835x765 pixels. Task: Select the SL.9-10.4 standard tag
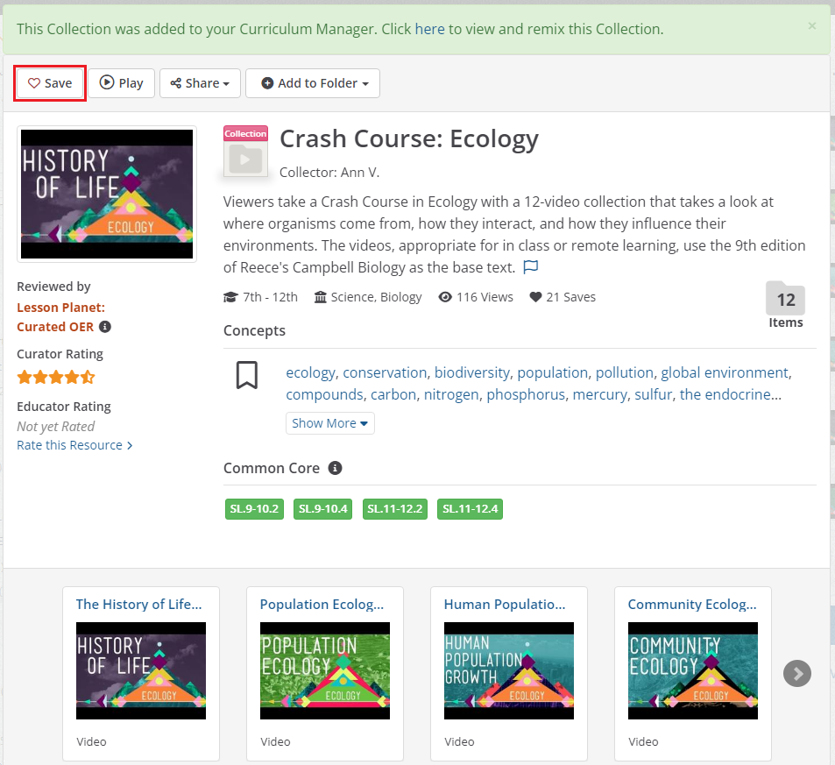tap(322, 509)
